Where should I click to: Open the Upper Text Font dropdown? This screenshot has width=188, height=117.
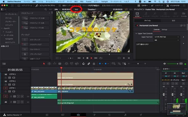click(167, 37)
